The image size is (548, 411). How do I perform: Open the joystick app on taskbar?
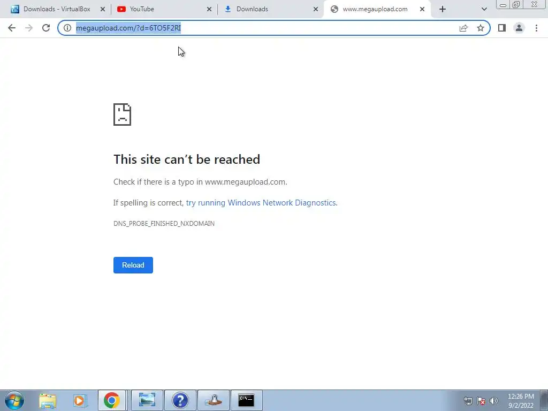pos(214,400)
